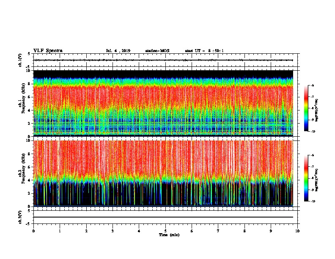Click the ch.2 spectrogram image
This screenshot has width=335, height=259.
[x=163, y=174]
